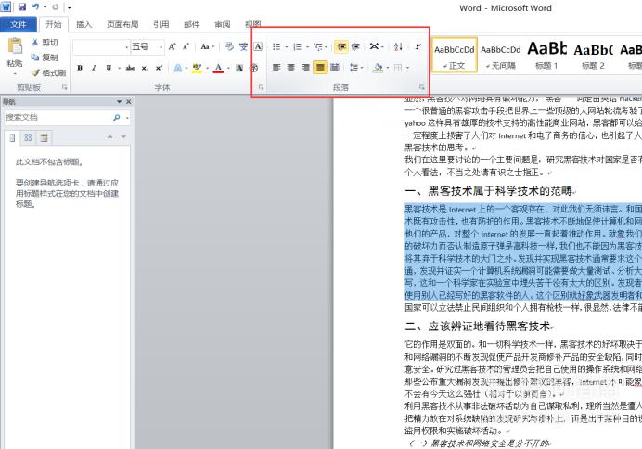Switch to the References (引用) tab
642x449 pixels.
[160, 24]
